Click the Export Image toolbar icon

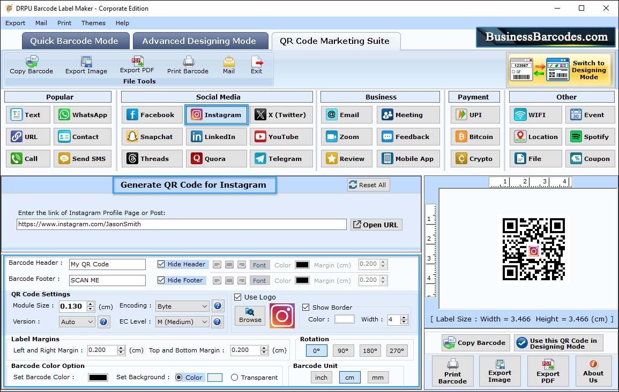pyautogui.click(x=86, y=65)
